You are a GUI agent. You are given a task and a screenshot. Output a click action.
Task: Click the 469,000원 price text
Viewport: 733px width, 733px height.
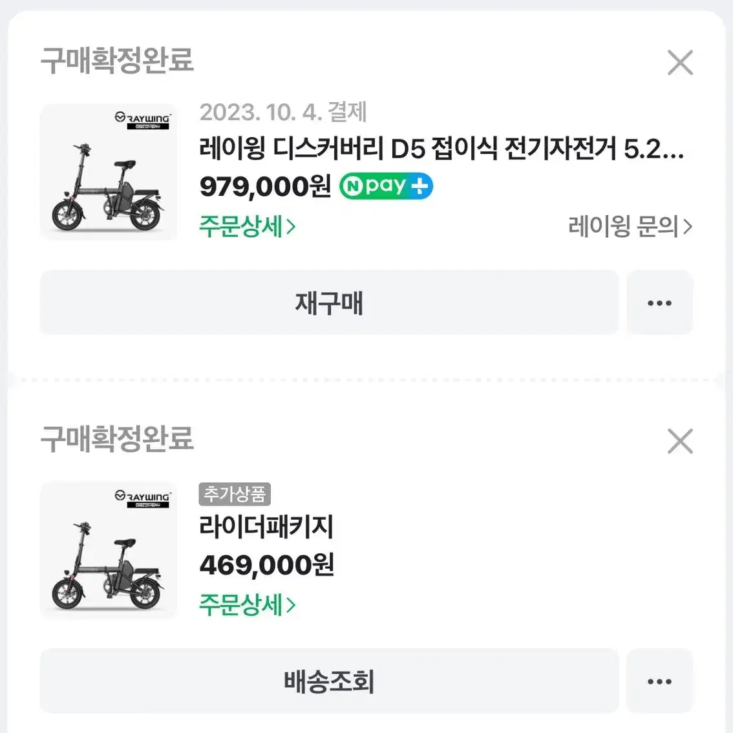(266, 565)
